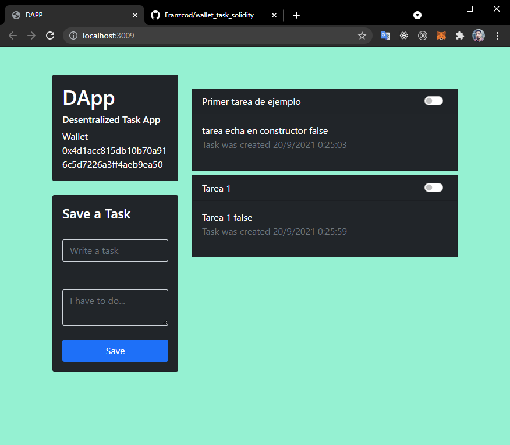Click the Google Translate extension icon

(385, 36)
